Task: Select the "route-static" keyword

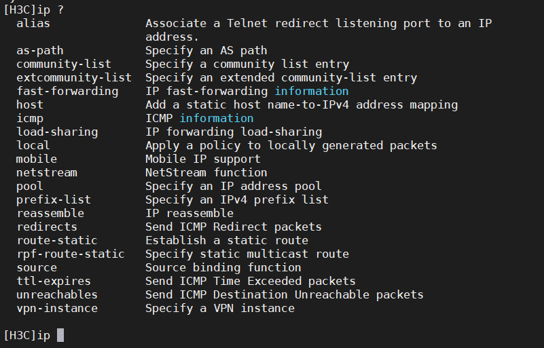Action: [57, 240]
